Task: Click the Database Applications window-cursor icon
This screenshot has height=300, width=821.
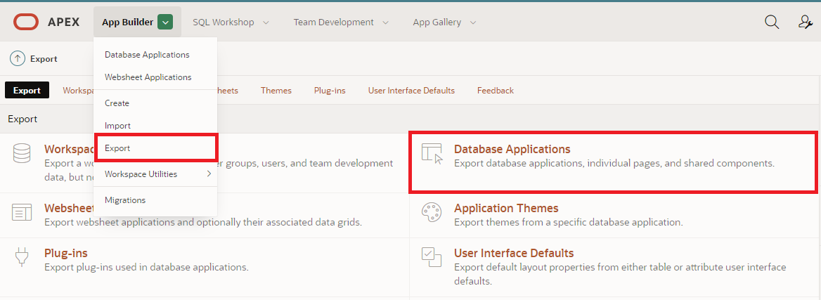Action: (432, 153)
